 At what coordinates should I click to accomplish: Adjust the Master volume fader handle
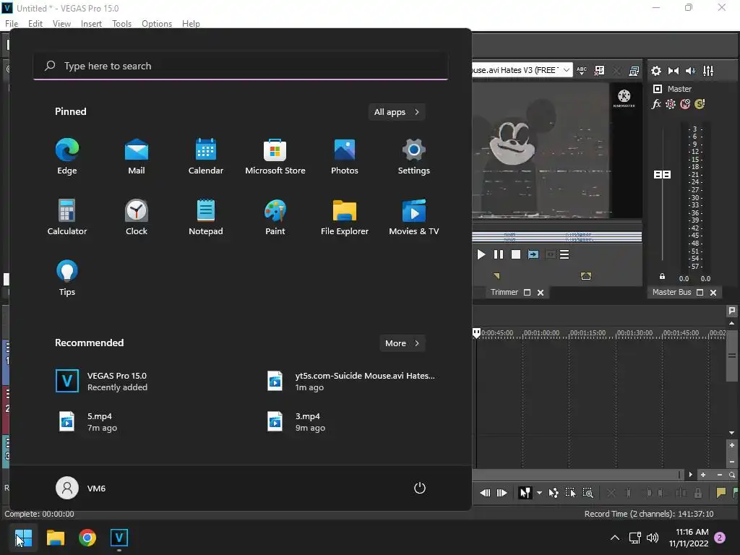click(x=662, y=175)
